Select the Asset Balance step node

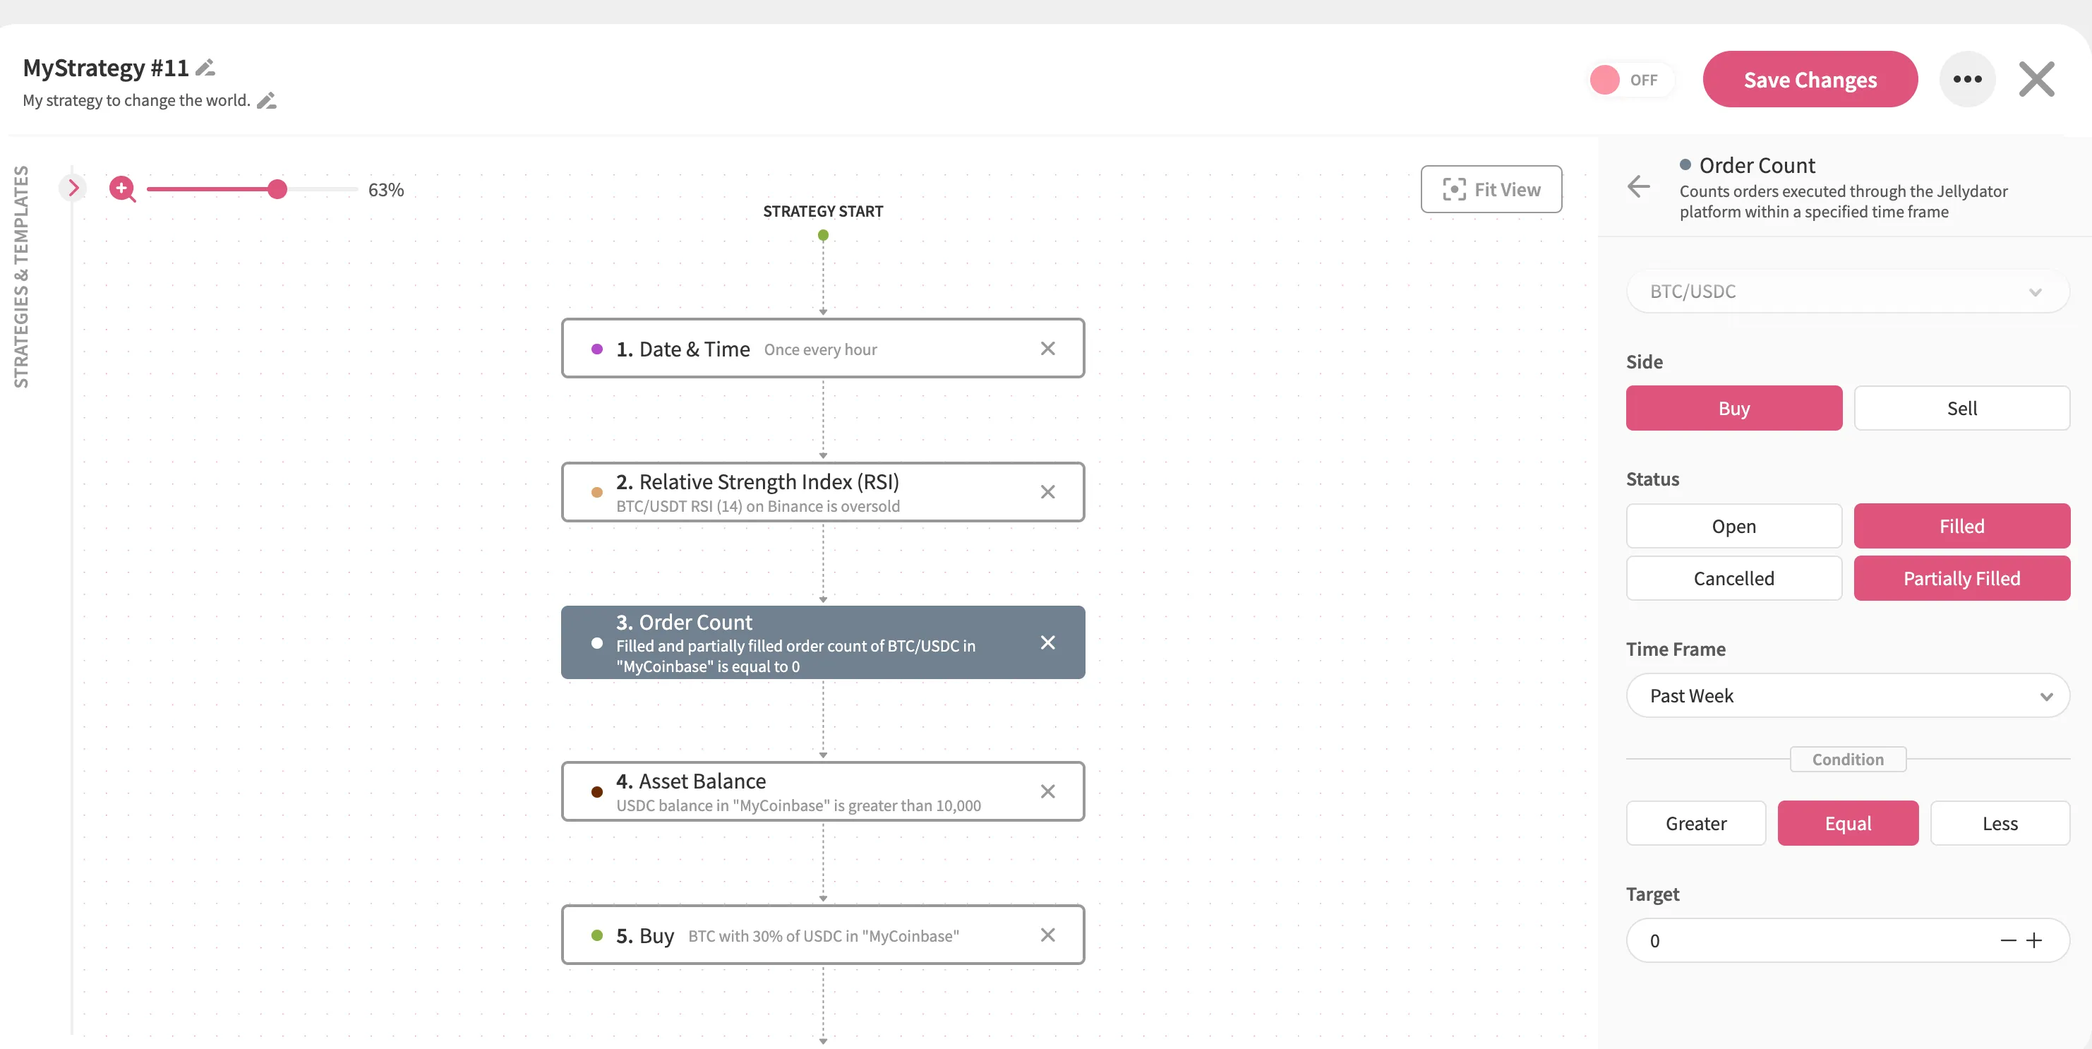pos(823,791)
